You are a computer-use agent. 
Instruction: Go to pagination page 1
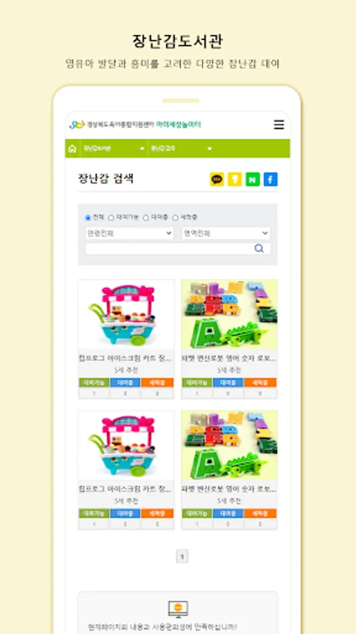182,557
